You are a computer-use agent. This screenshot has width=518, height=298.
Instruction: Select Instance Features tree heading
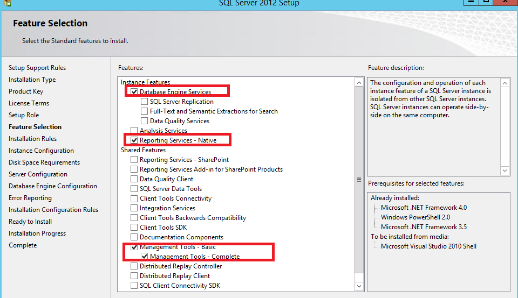145,82
